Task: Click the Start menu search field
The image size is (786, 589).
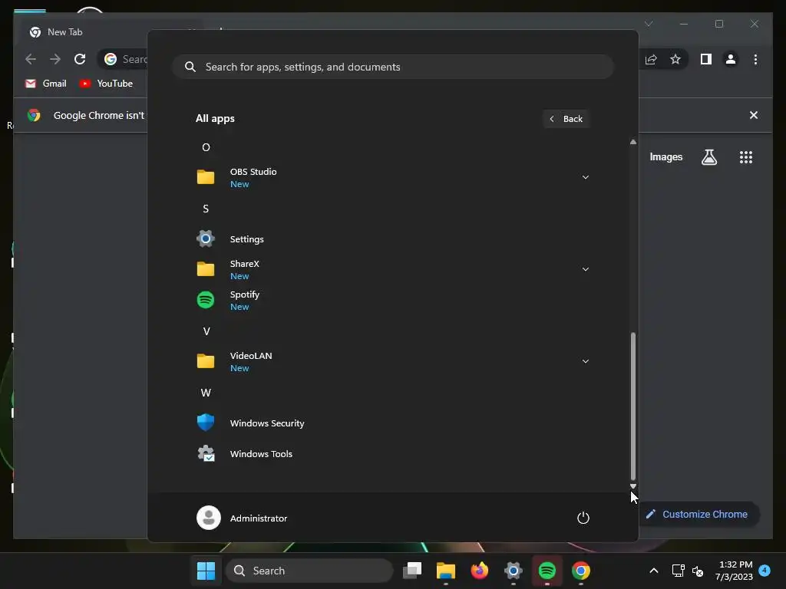Action: point(392,67)
